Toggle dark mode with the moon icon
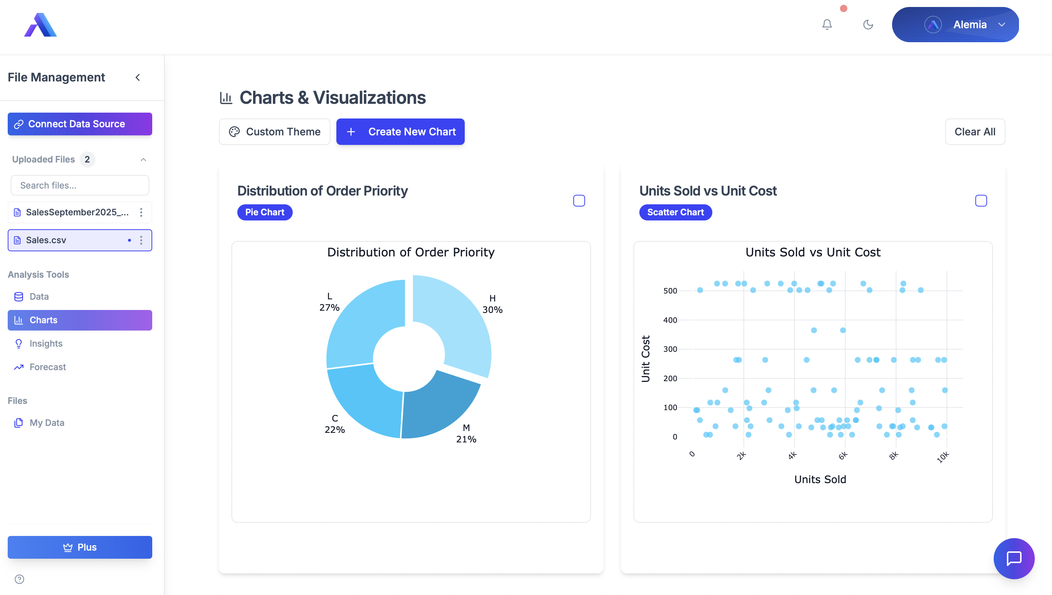The height and width of the screenshot is (595, 1052). 868,25
